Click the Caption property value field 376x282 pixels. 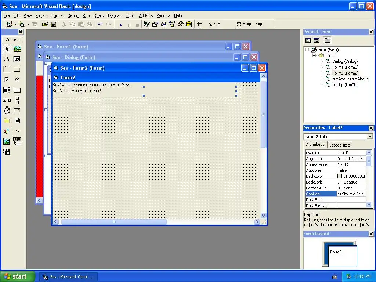[x=351, y=194]
